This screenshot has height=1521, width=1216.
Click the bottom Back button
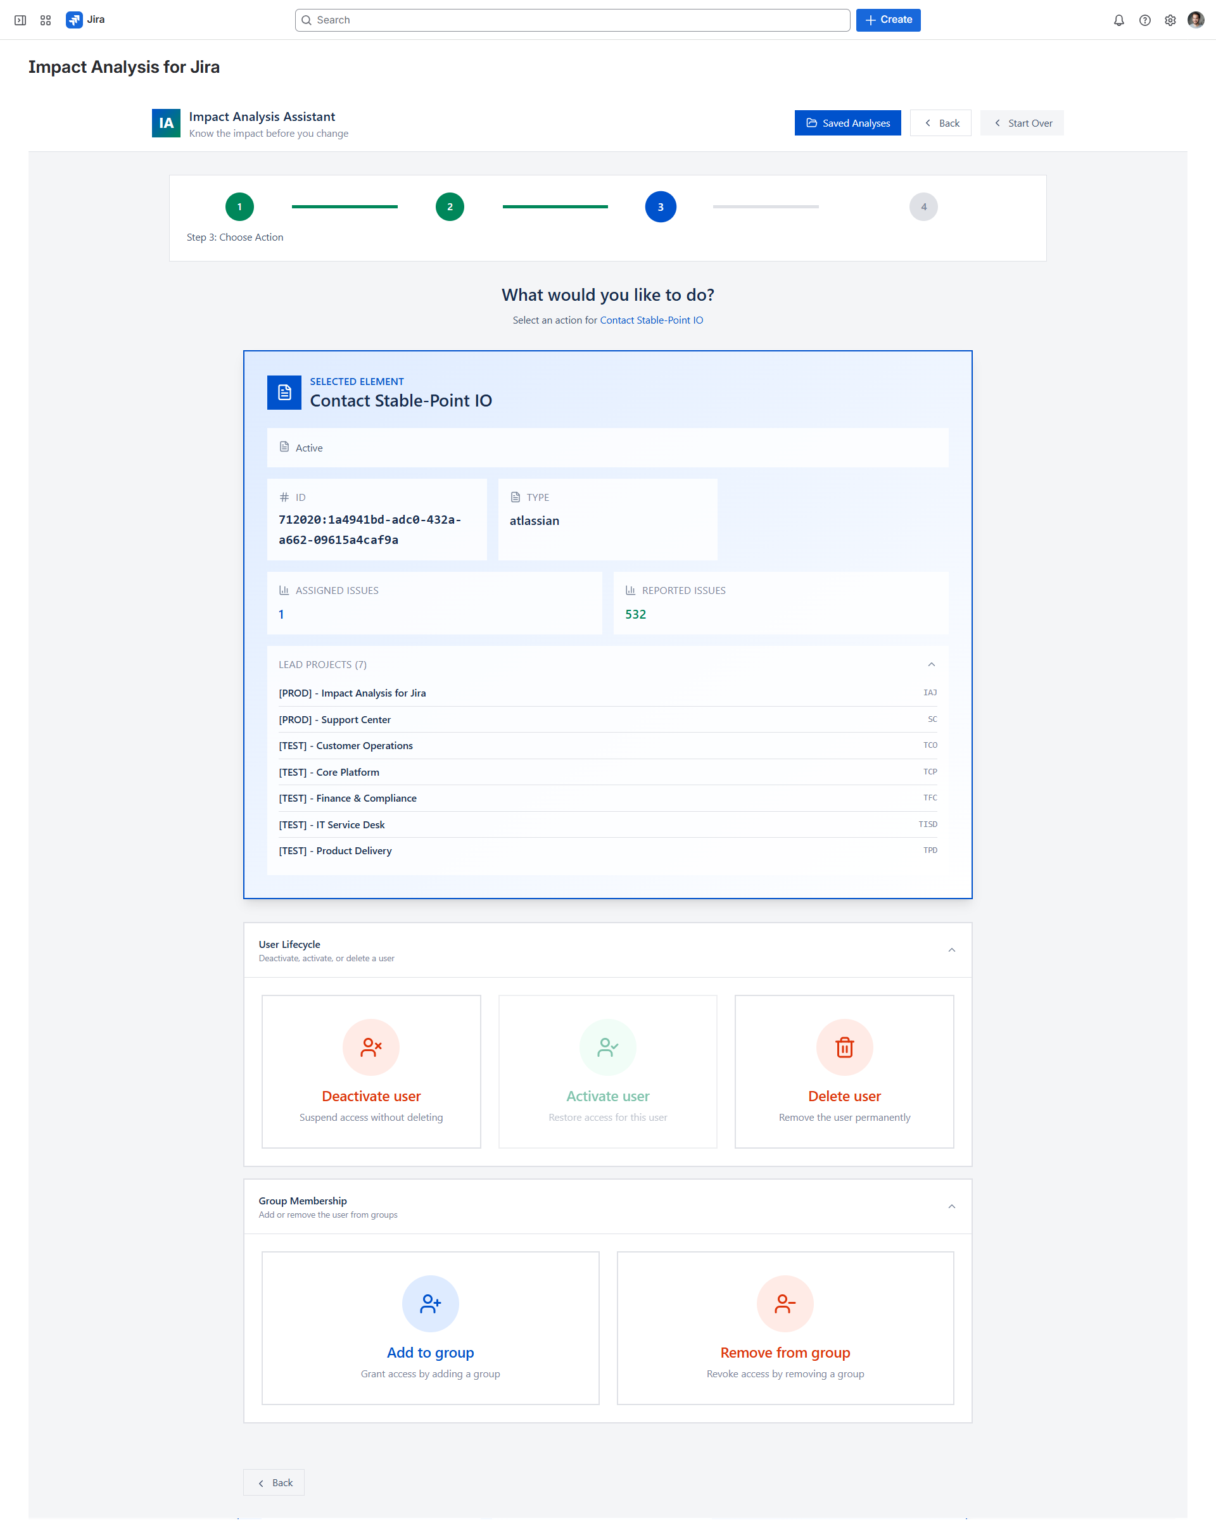[274, 1483]
